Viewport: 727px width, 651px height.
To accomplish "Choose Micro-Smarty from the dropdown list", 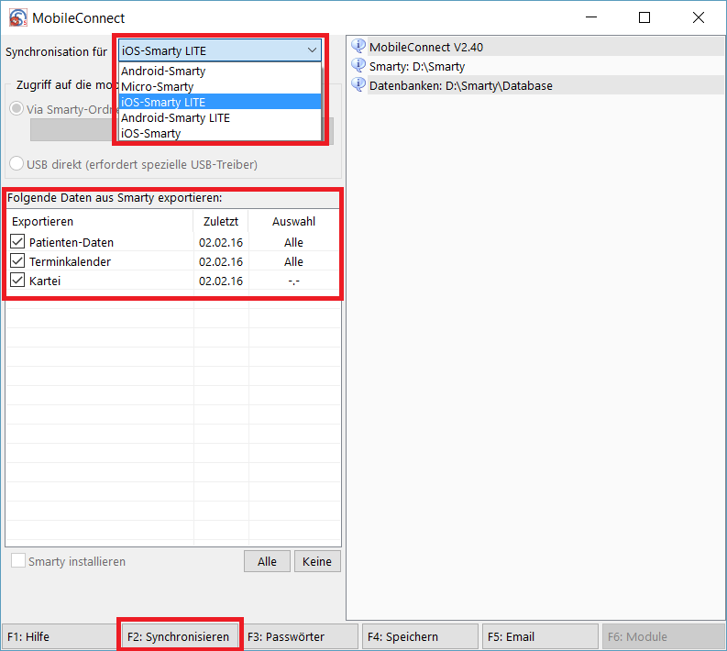I will tap(220, 87).
